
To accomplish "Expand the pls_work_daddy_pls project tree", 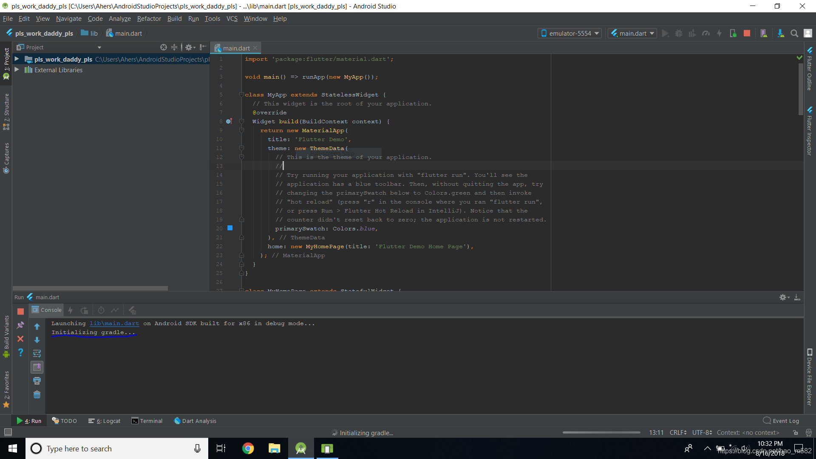I will [17, 58].
